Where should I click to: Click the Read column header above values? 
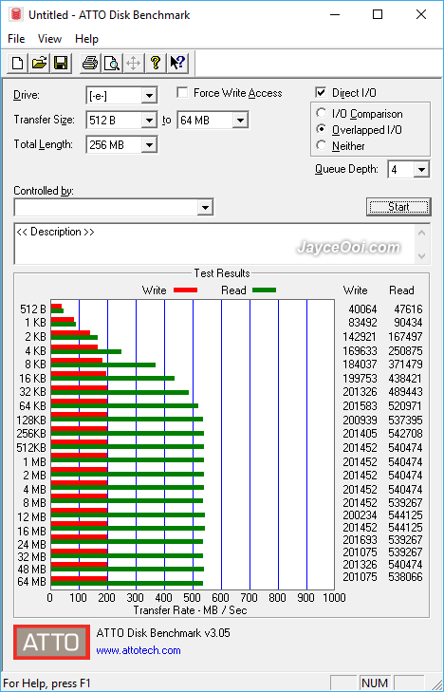401,290
